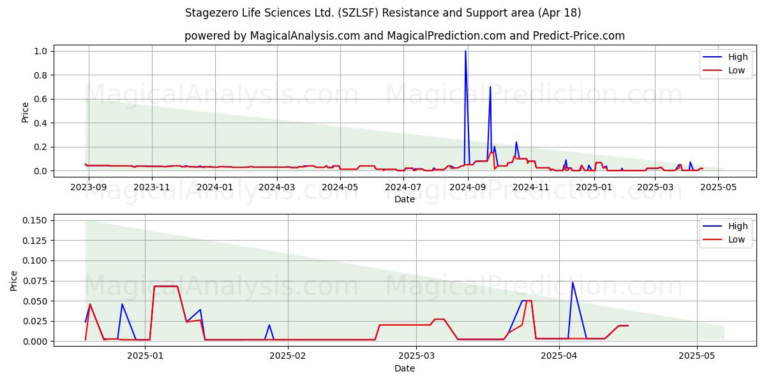Click the 2025-05 tick label in top chart
This screenshot has height=383, width=766.
click(x=719, y=187)
